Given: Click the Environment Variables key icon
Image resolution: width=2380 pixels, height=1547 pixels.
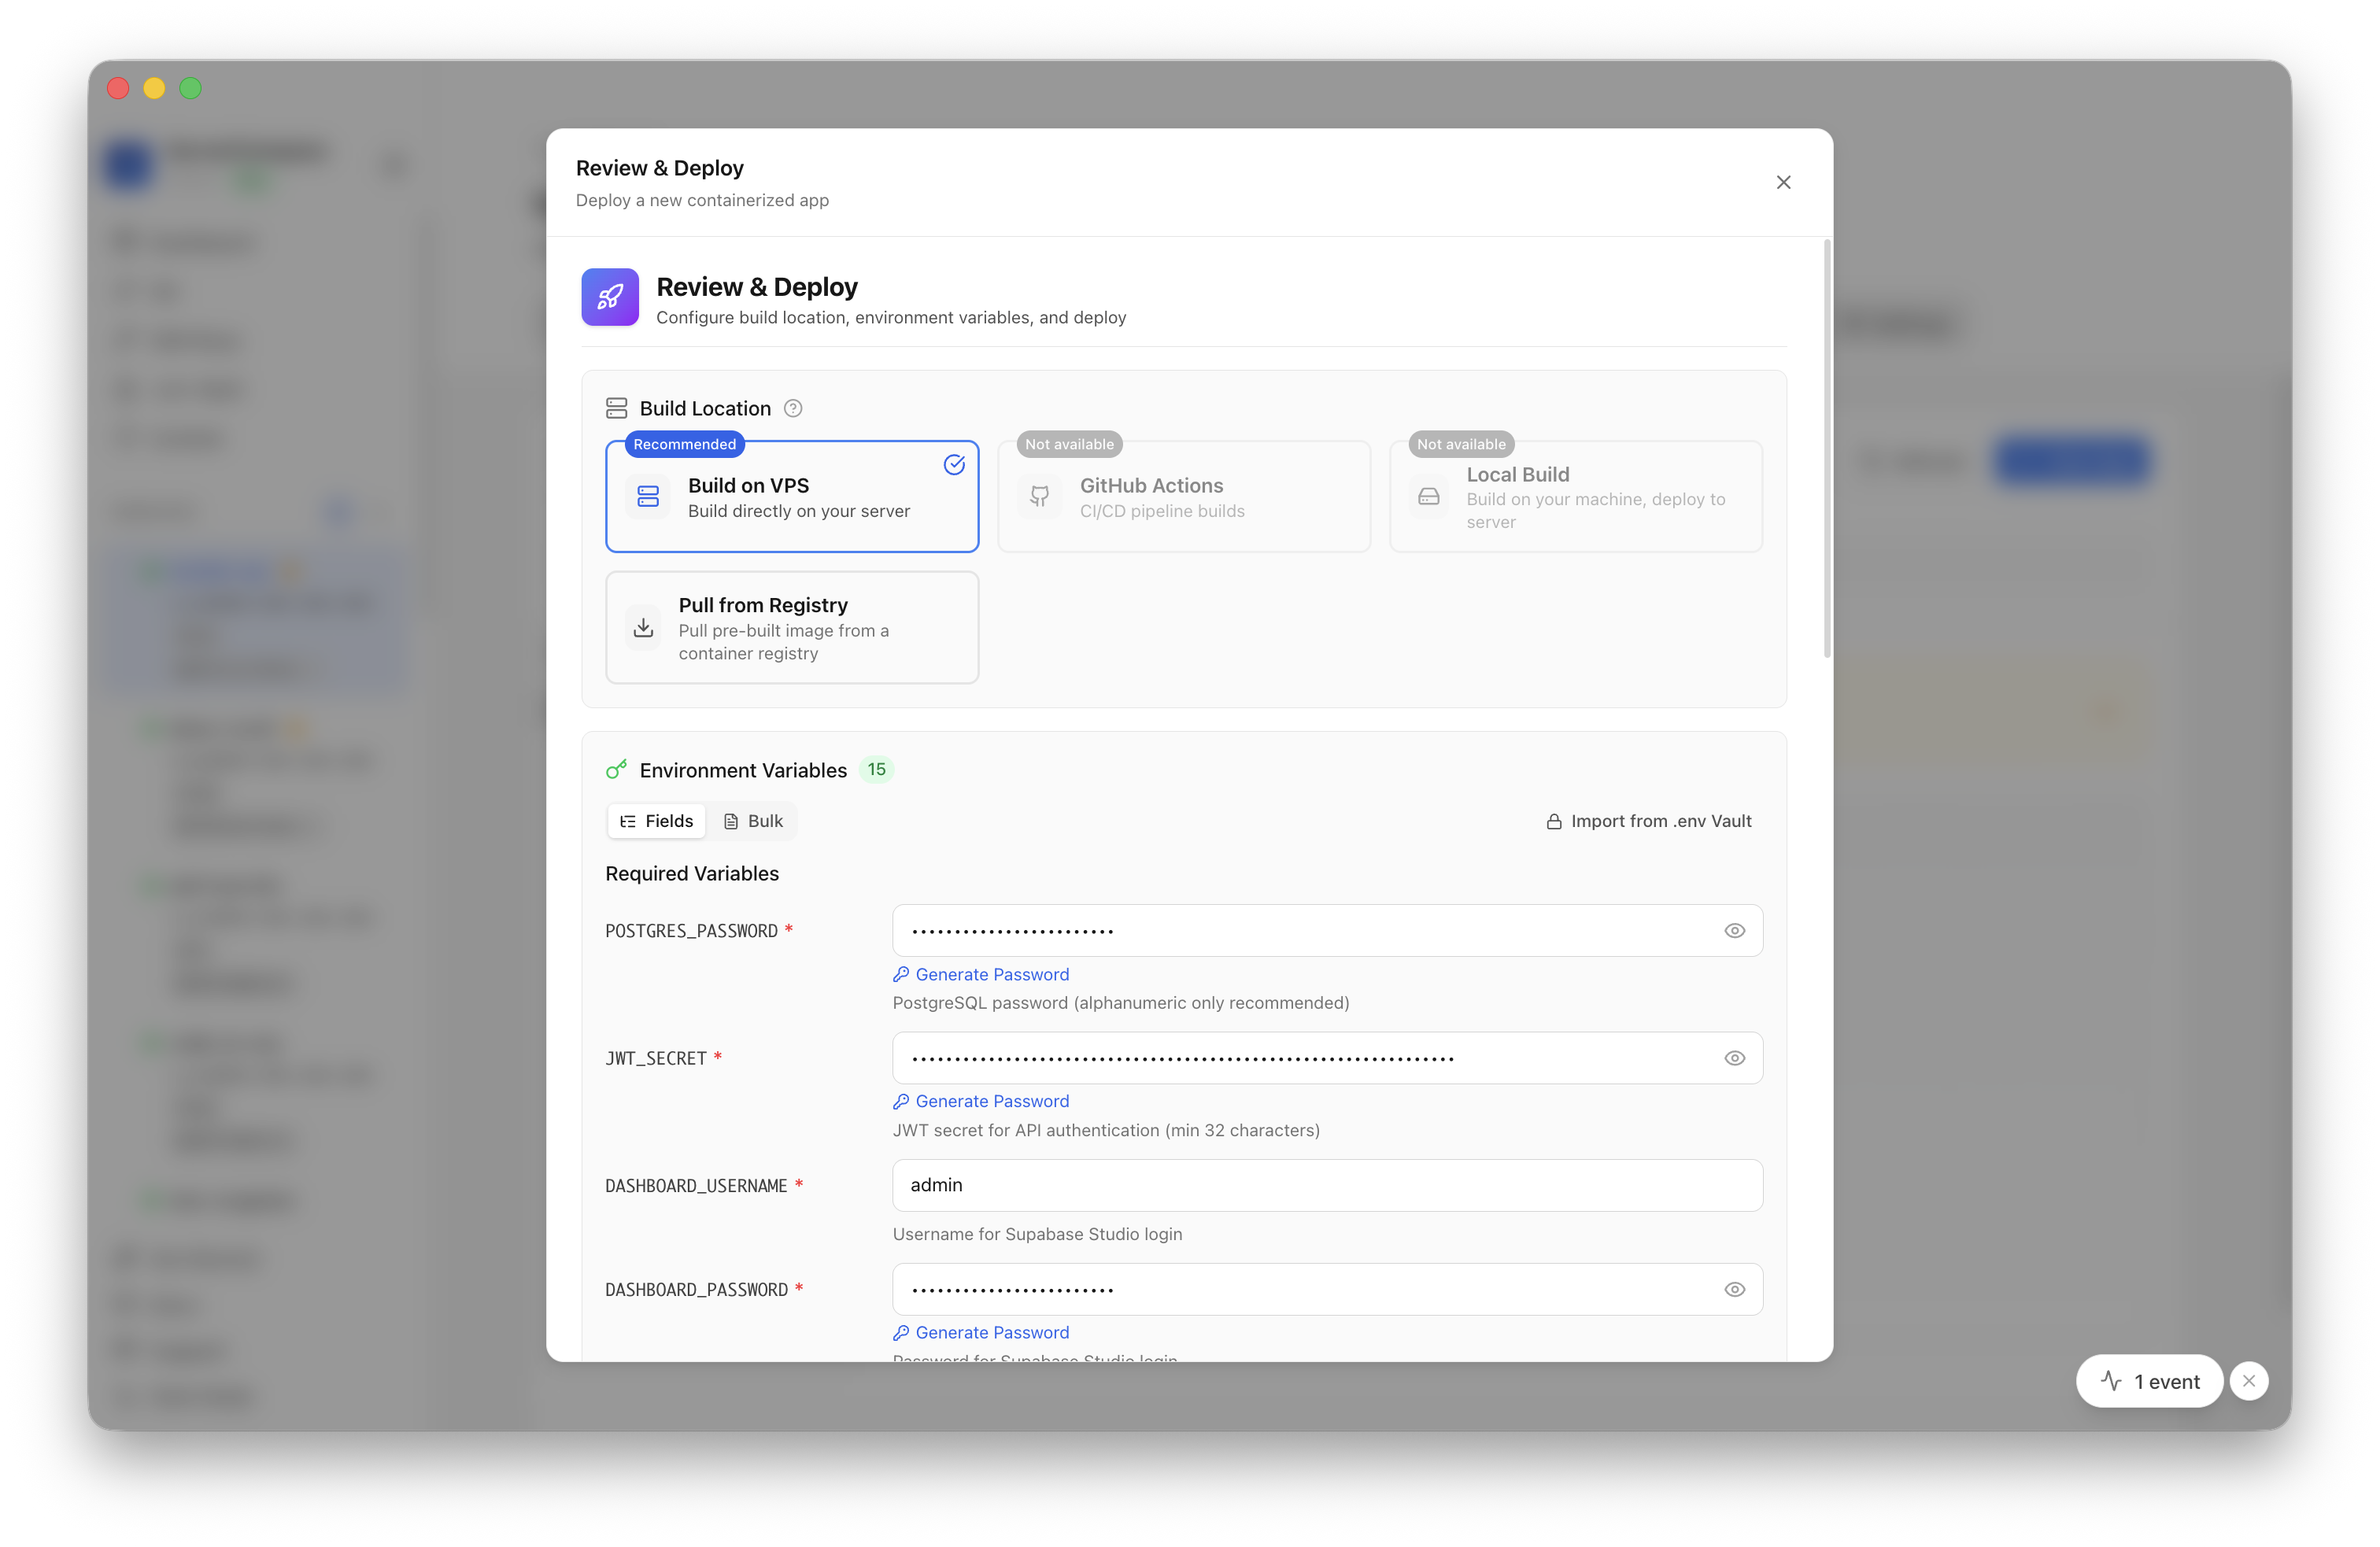Looking at the screenshot, I should coord(616,769).
